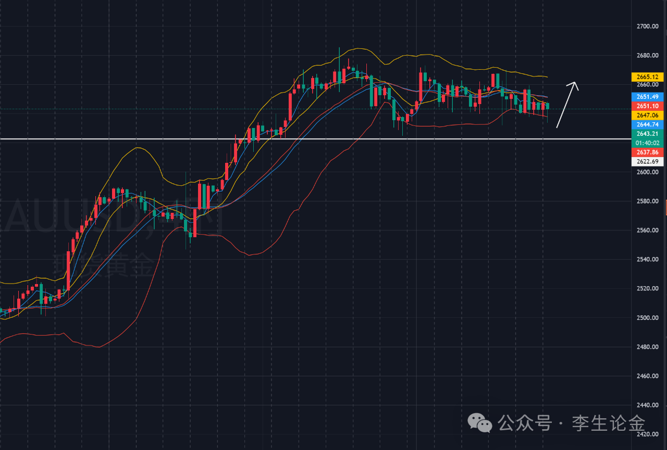
Task: Click the yellow 2647.06 price label
Action: (x=647, y=115)
